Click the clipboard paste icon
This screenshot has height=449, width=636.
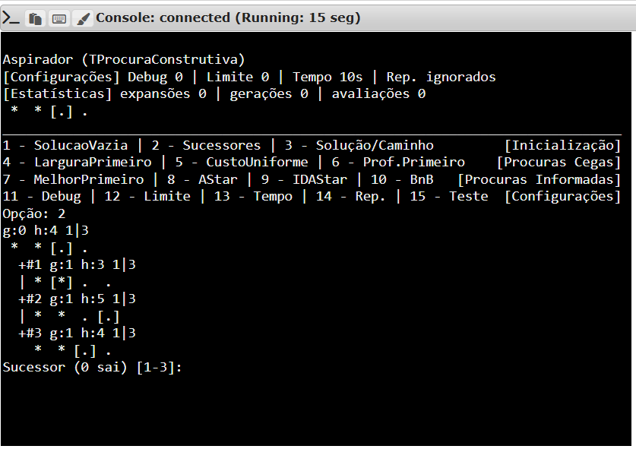(x=35, y=18)
